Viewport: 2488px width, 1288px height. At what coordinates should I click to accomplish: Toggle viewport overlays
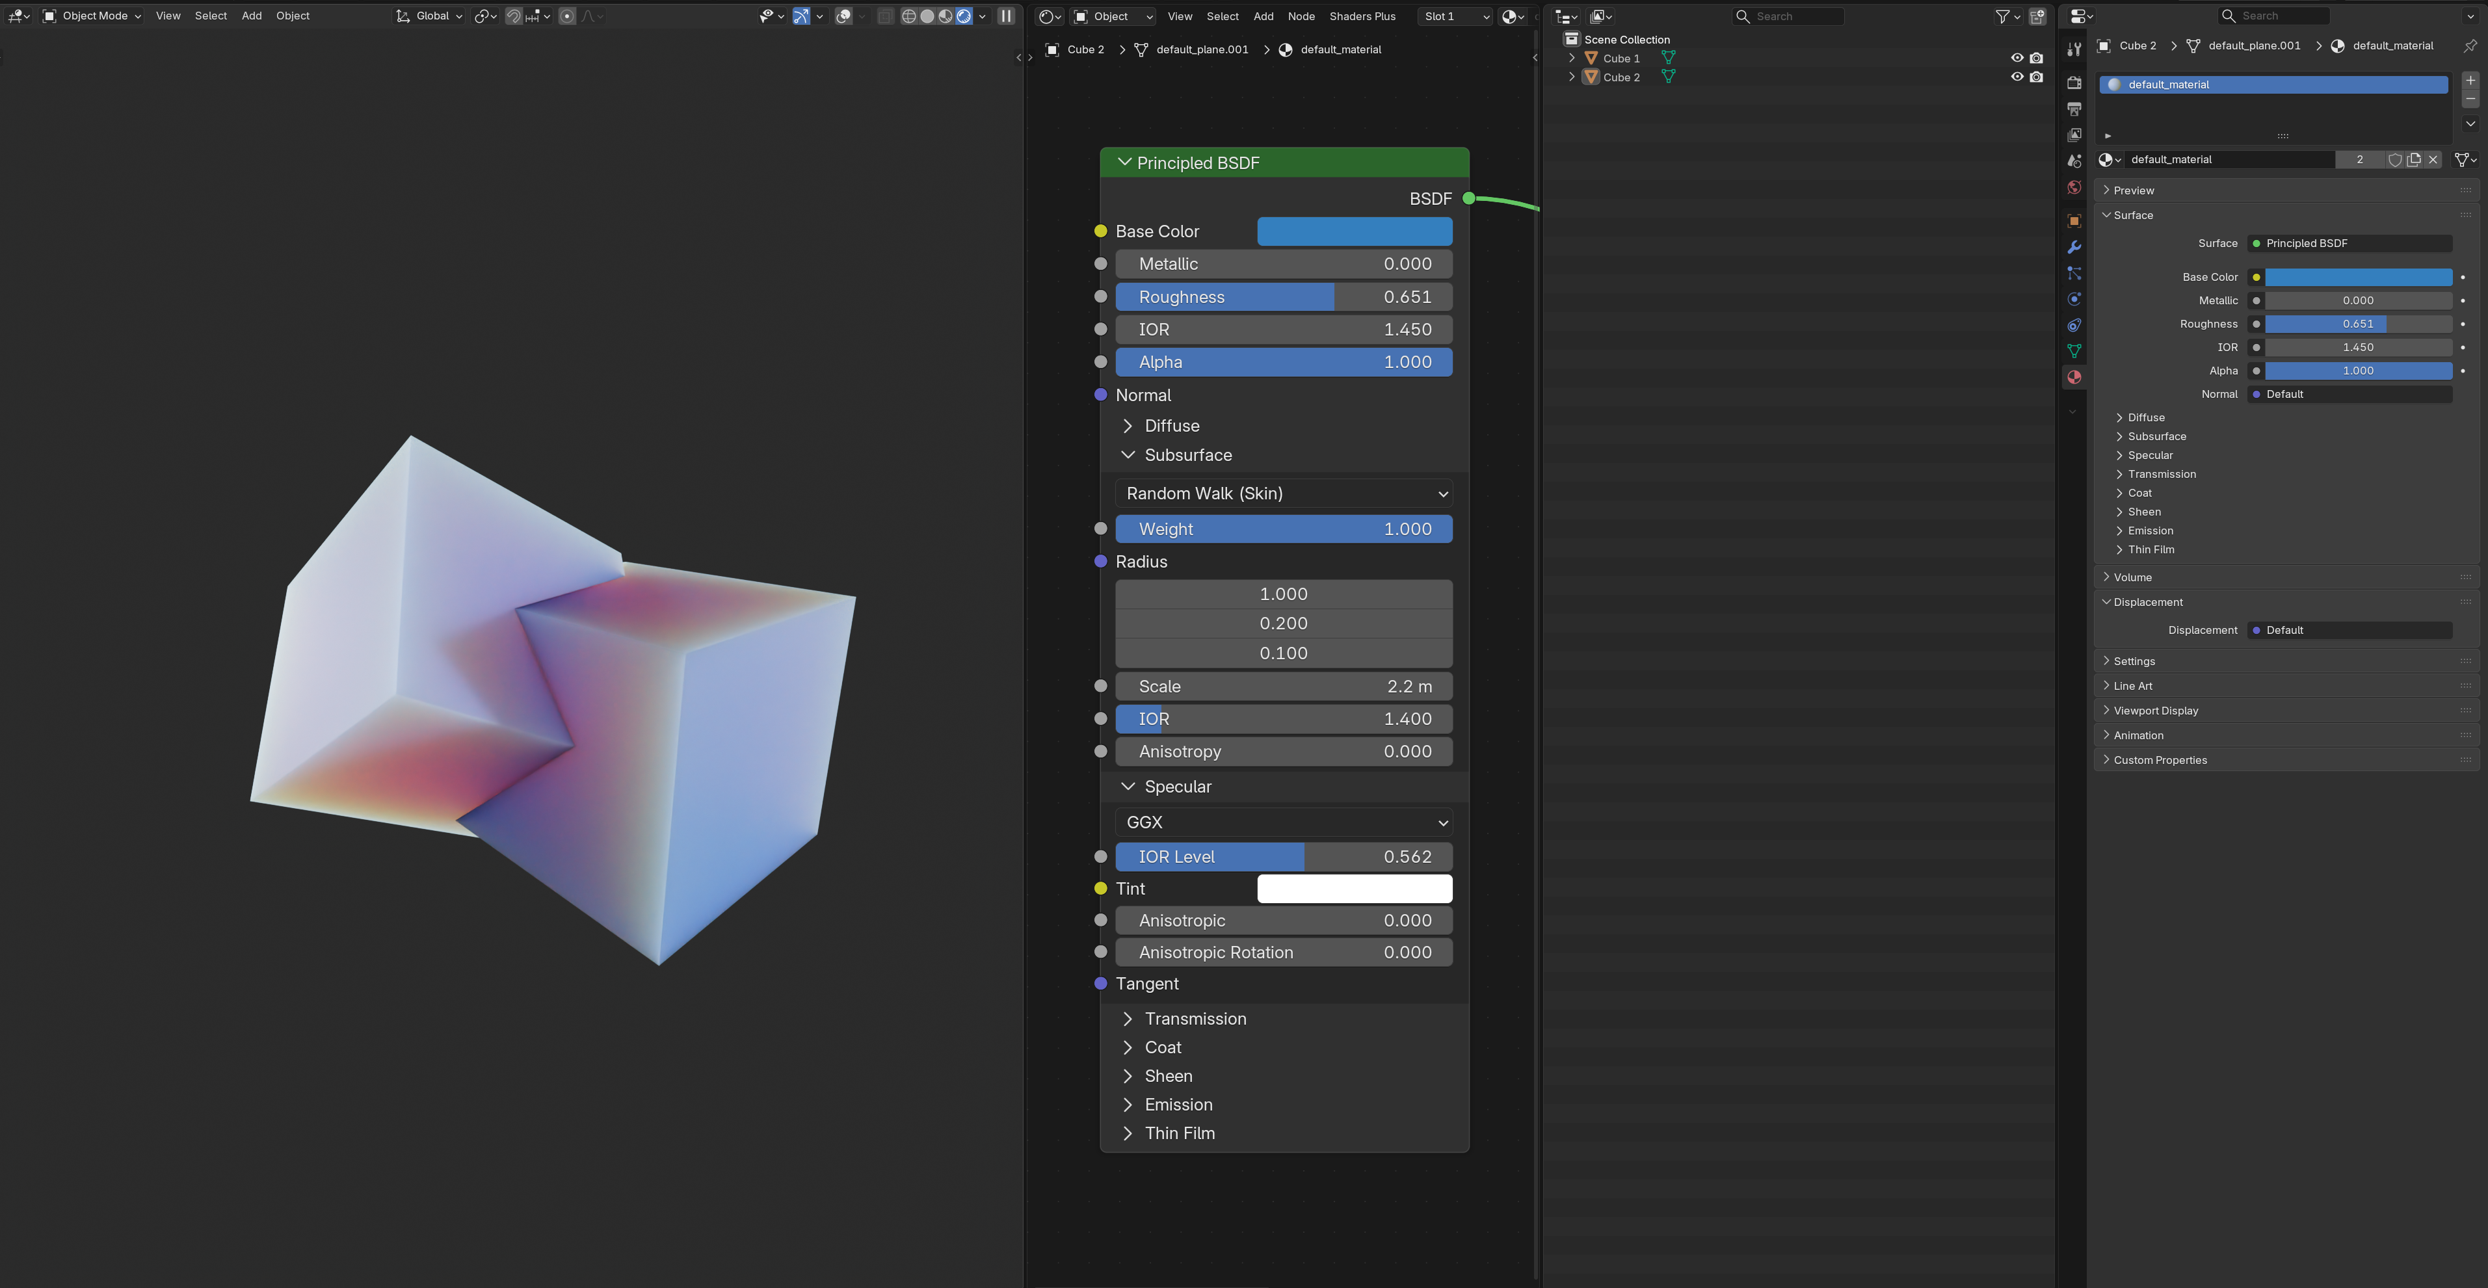point(843,16)
